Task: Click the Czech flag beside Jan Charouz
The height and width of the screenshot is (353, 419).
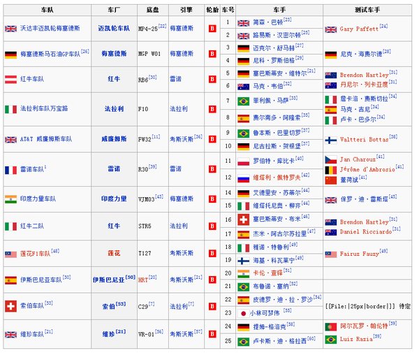Action: (x=331, y=160)
